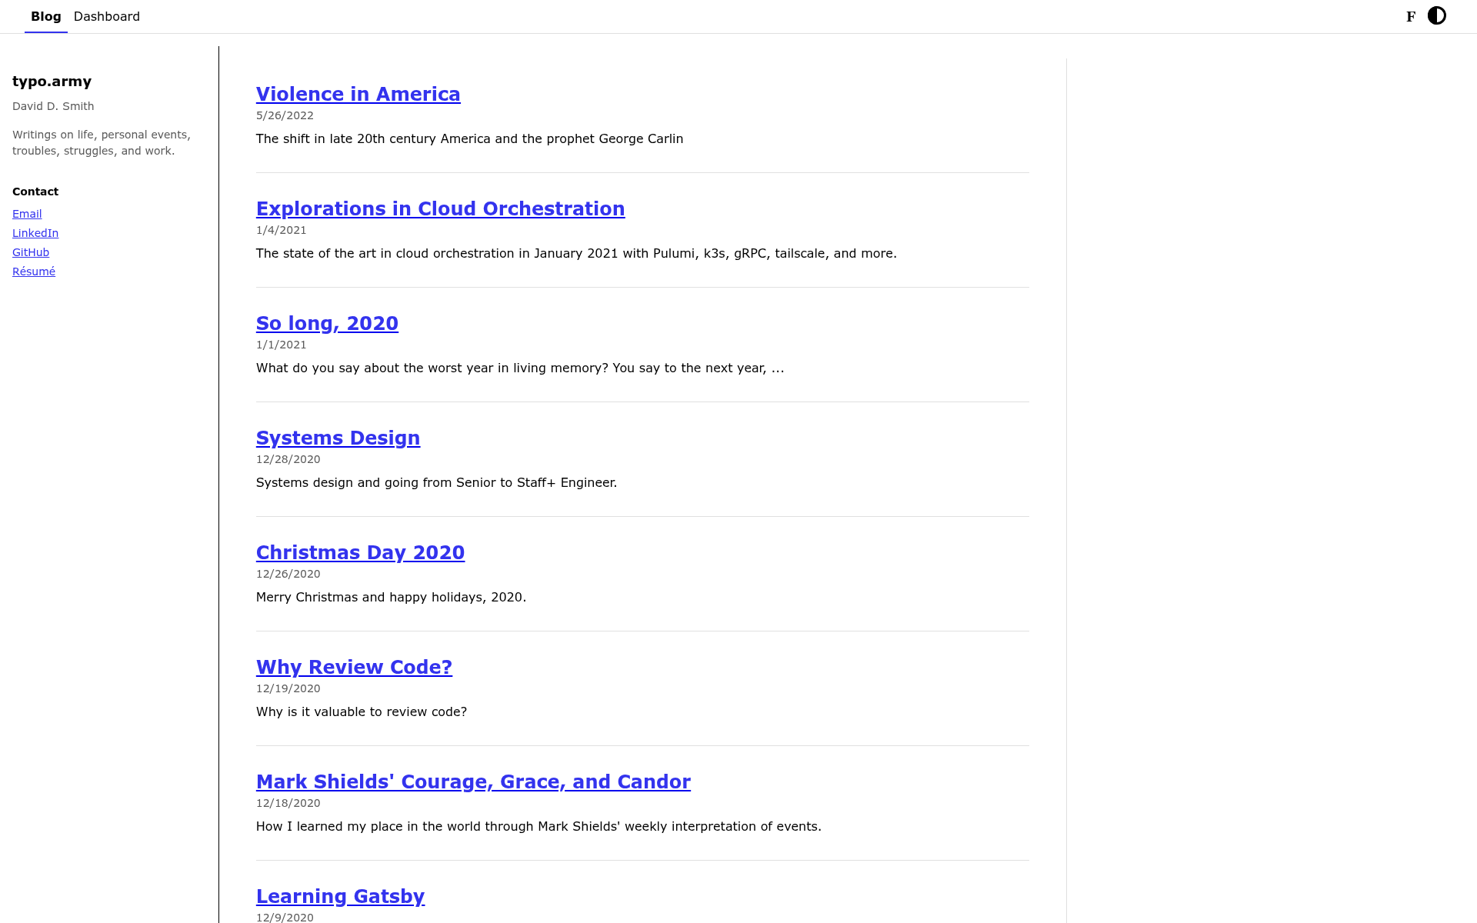Click the font switch 'F' icon
Image resolution: width=1477 pixels, height=923 pixels.
pos(1411,16)
